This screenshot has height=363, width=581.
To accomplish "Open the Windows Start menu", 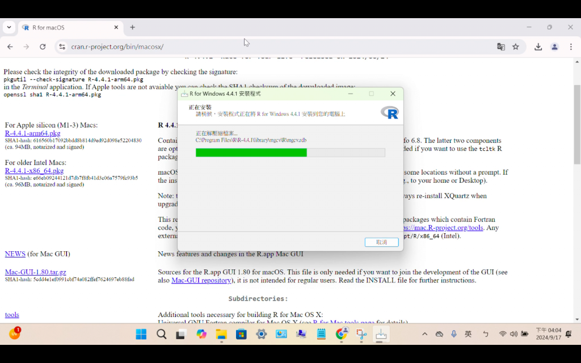I will (141, 334).
